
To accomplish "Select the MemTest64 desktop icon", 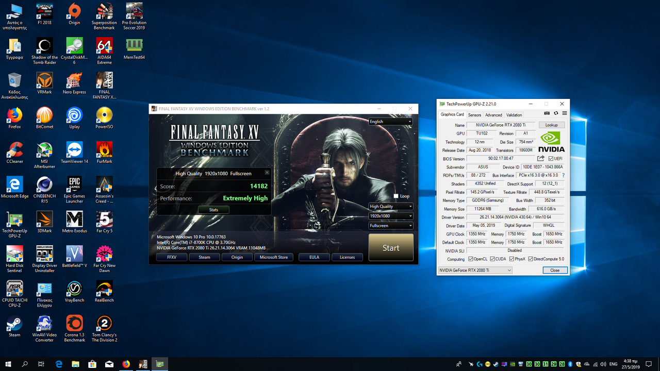I will click(x=134, y=49).
